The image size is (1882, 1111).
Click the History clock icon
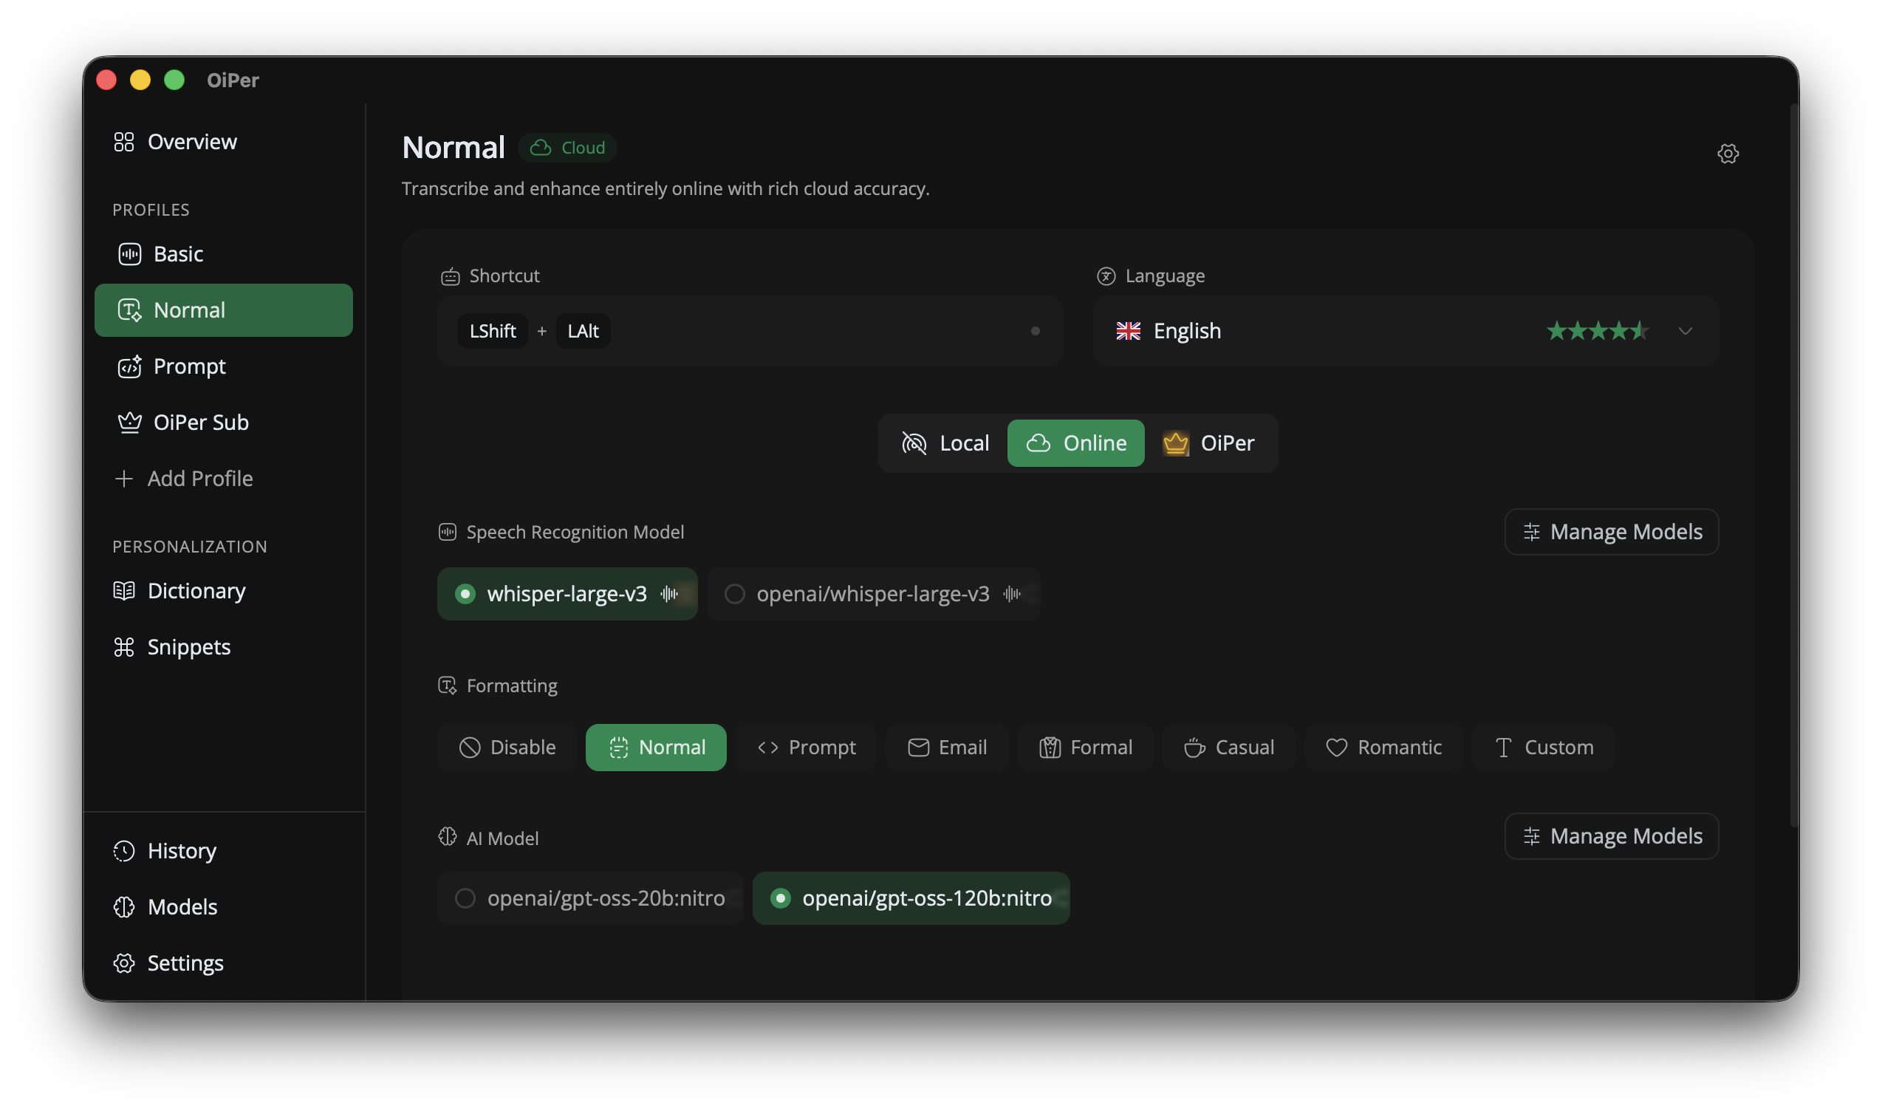(123, 850)
